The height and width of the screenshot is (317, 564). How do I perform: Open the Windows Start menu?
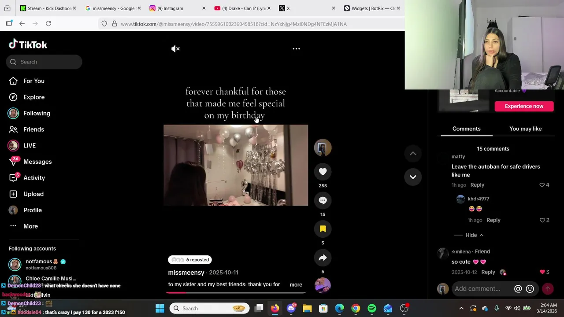(x=160, y=308)
